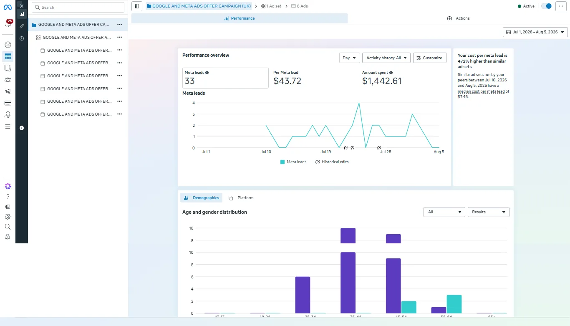The image size is (570, 326).
Task: Open All tools hamburger menu icon
Action: (8, 126)
